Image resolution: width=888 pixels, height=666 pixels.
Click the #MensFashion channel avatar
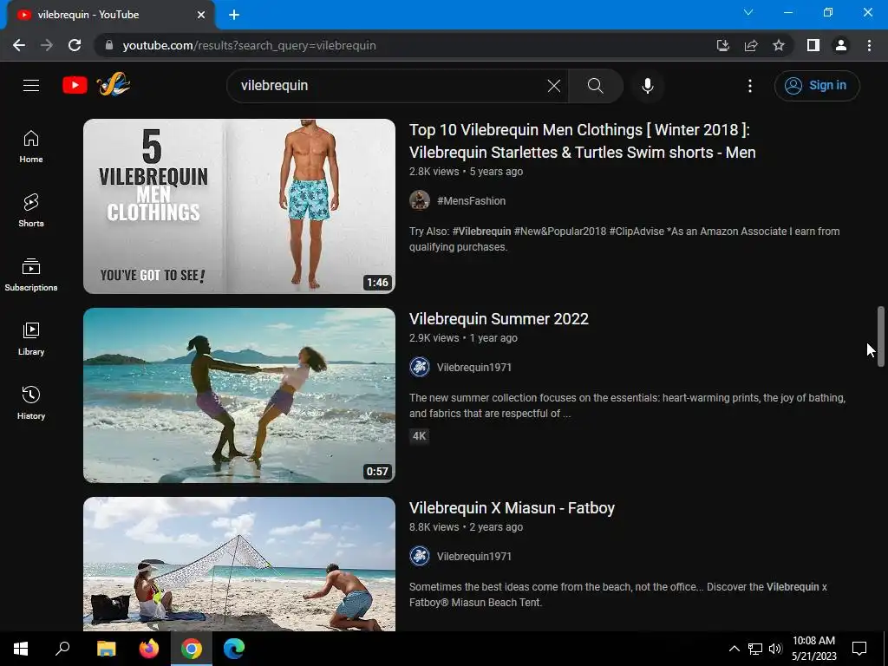[x=420, y=200]
